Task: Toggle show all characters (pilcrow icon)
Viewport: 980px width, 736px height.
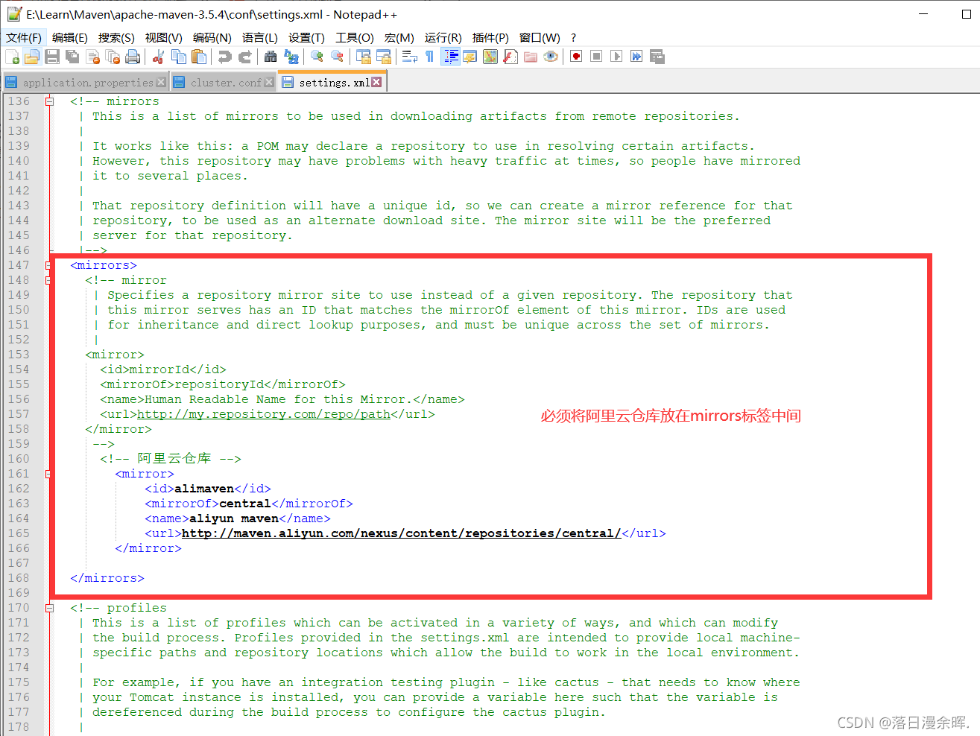Action: click(429, 57)
